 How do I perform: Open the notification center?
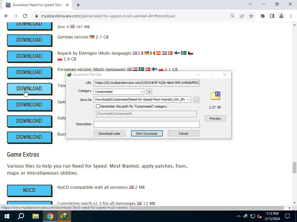pyautogui.click(x=287, y=216)
